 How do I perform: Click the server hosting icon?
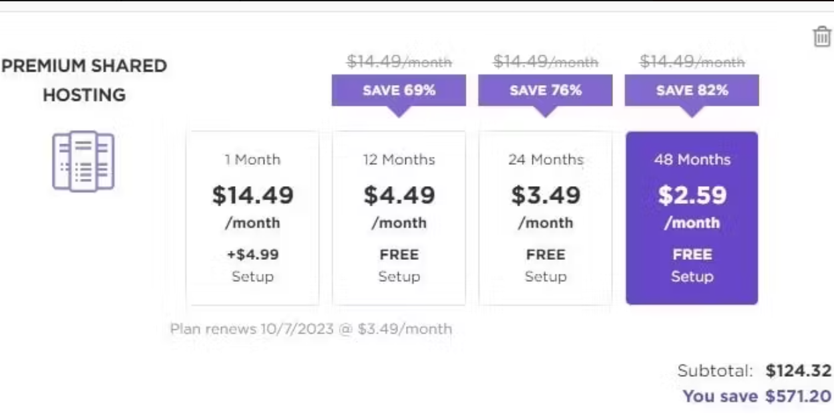pyautogui.click(x=83, y=161)
